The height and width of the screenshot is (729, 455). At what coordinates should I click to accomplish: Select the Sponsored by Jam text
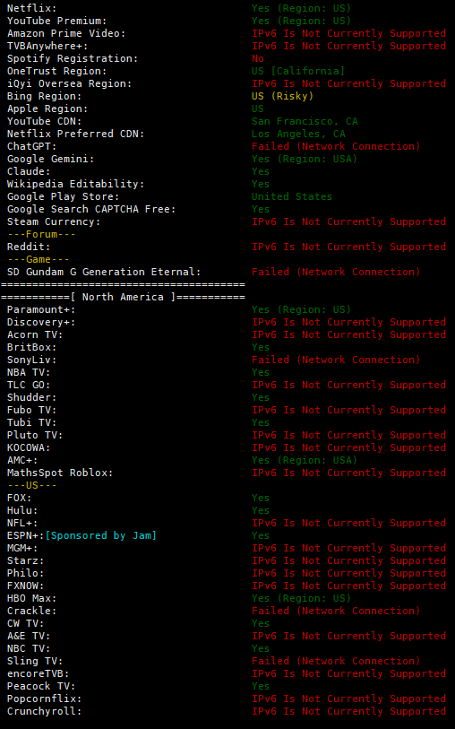(x=100, y=535)
